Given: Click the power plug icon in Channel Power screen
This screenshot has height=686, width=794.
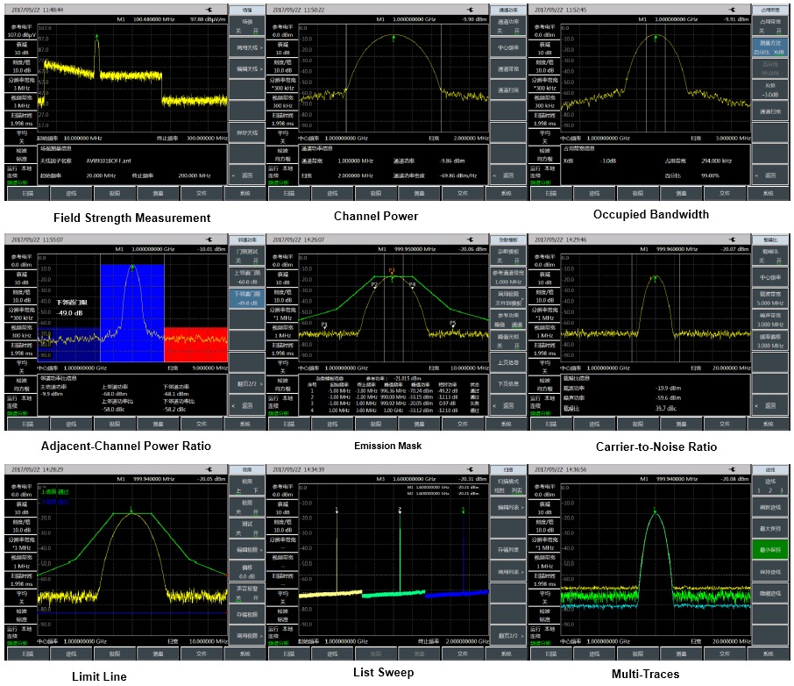Looking at the screenshot, I should [471, 9].
